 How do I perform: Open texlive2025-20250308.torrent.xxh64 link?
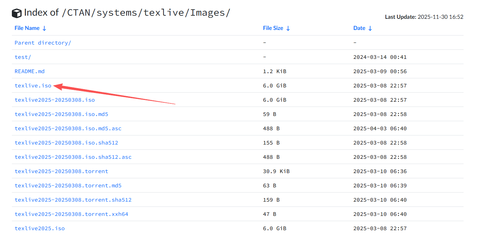point(71,214)
